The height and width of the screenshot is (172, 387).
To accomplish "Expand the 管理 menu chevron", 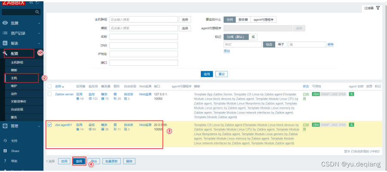I will [x=39, y=126].
